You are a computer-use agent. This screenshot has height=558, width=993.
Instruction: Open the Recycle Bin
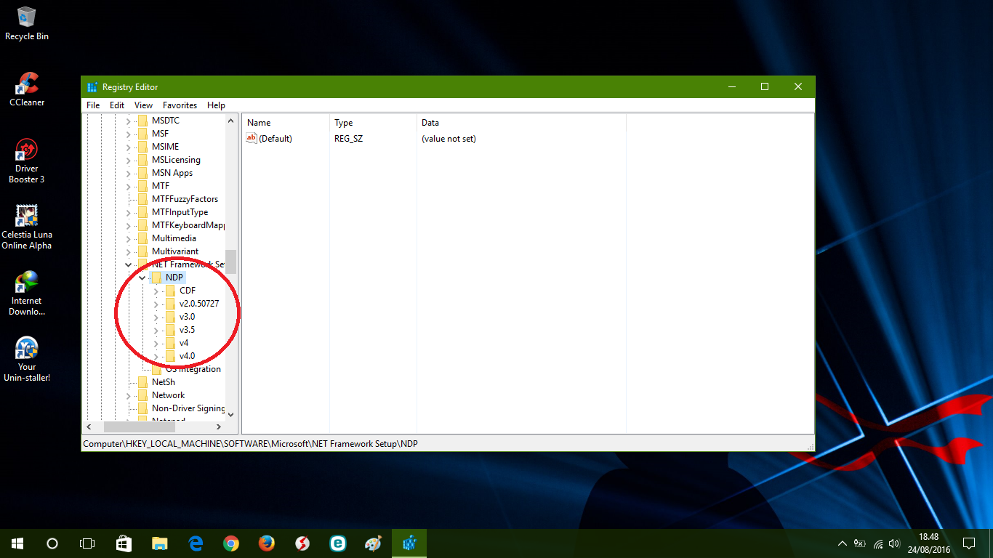(26, 16)
